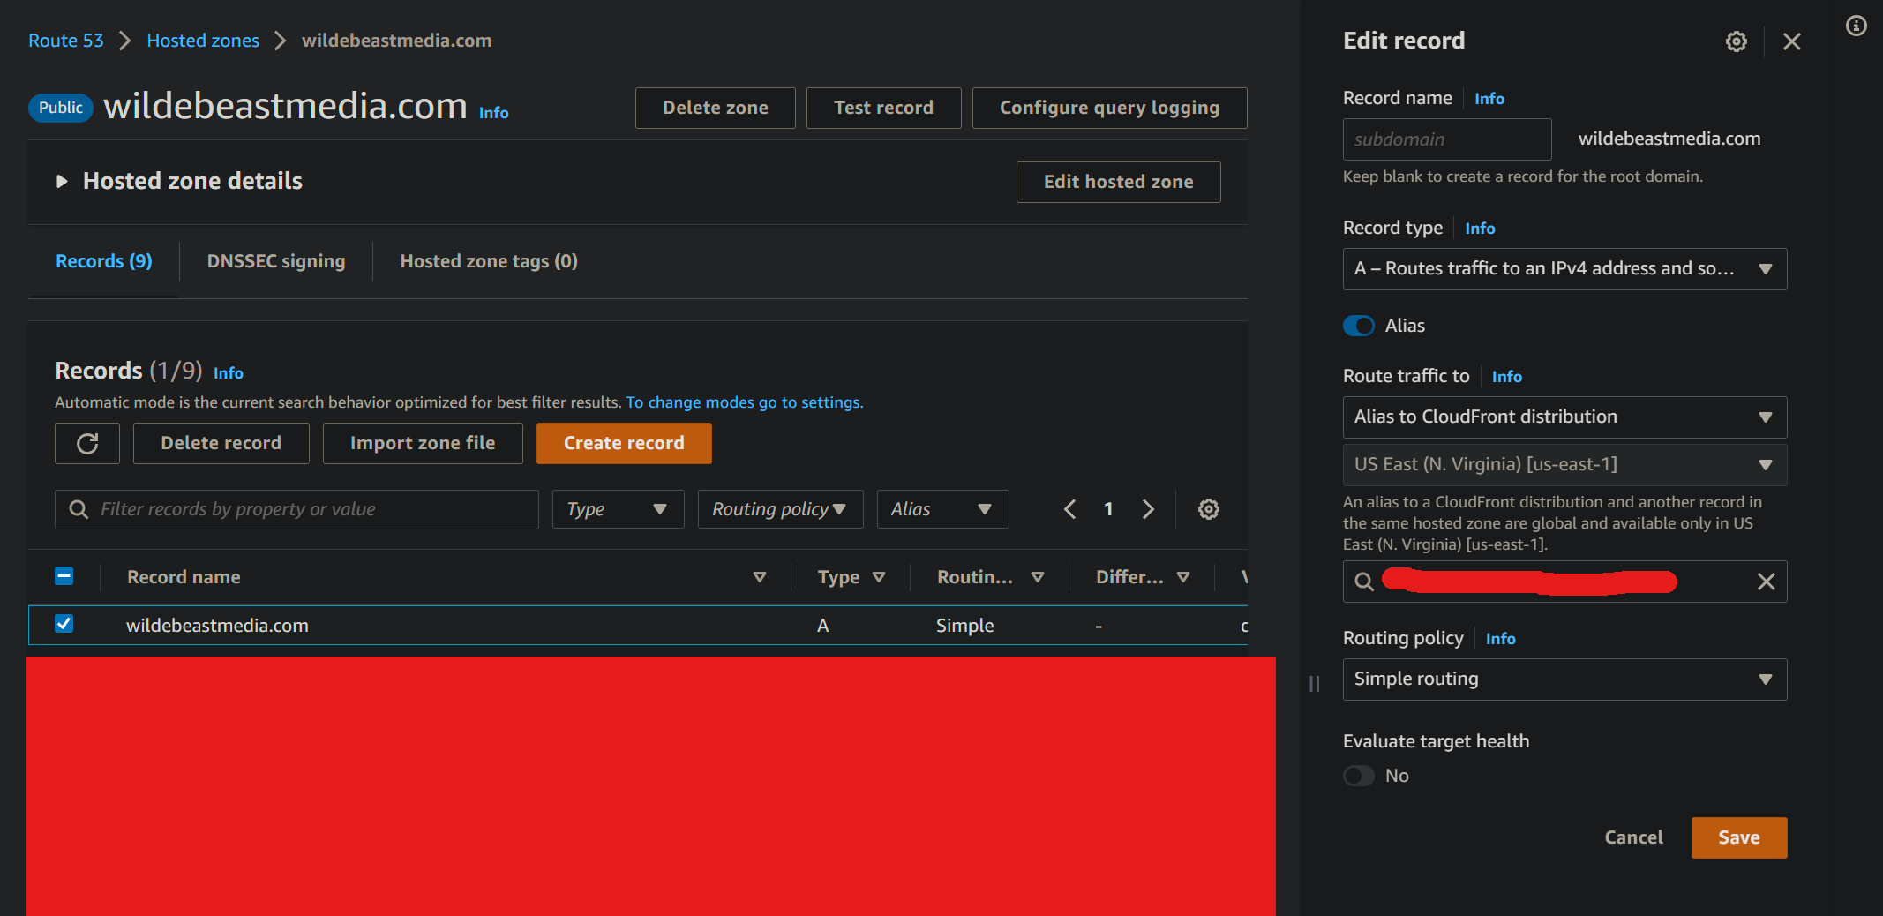Uncheck the wildebeastmedia.com record checkbox
This screenshot has width=1883, height=916.
[x=64, y=624]
